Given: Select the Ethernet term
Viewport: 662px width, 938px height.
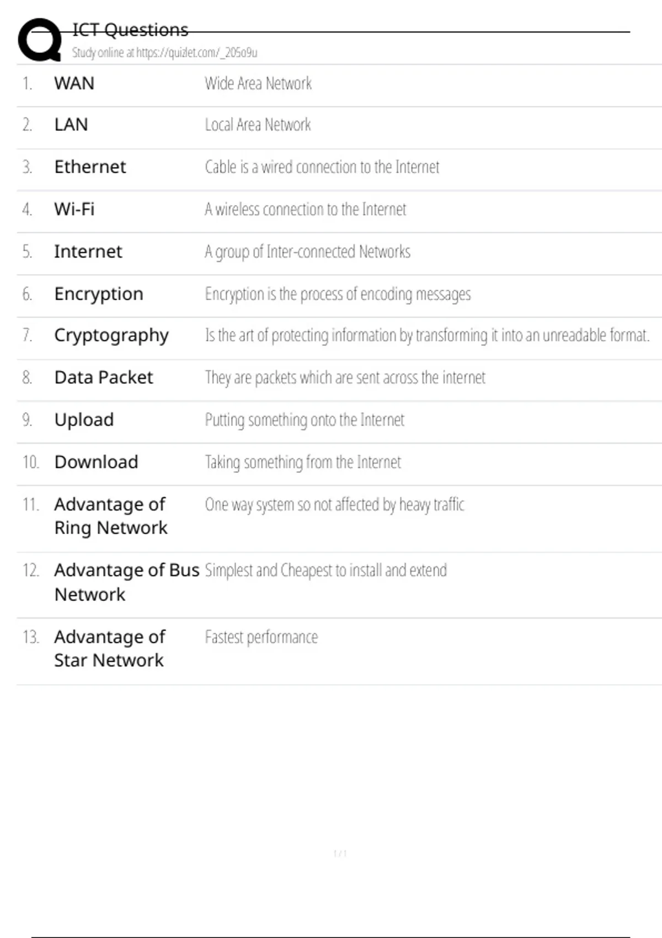Looking at the screenshot, I should click(90, 167).
